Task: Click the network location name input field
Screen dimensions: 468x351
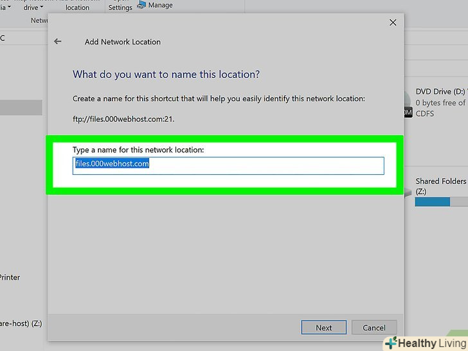Action: click(228, 166)
